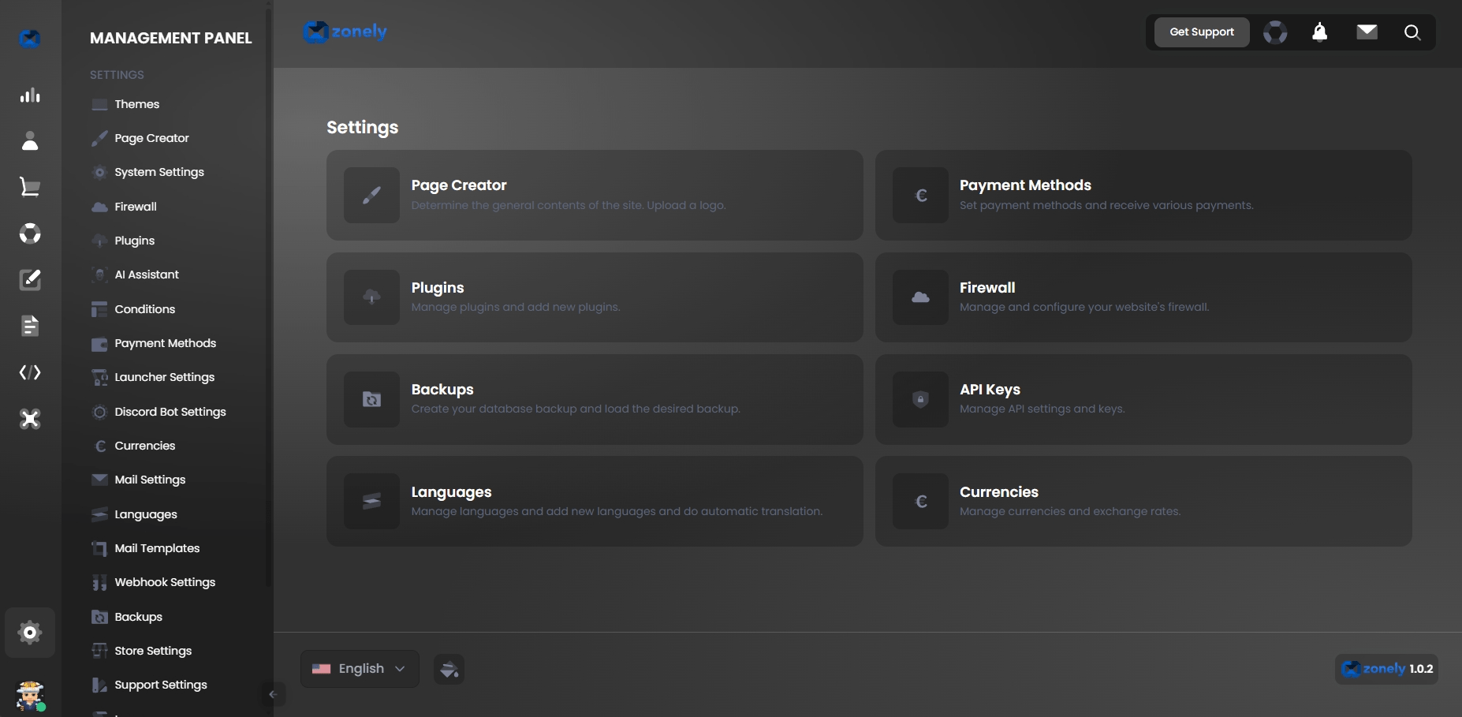Click the user avatar at the bottom left
This screenshot has height=717, width=1462.
click(x=30, y=696)
